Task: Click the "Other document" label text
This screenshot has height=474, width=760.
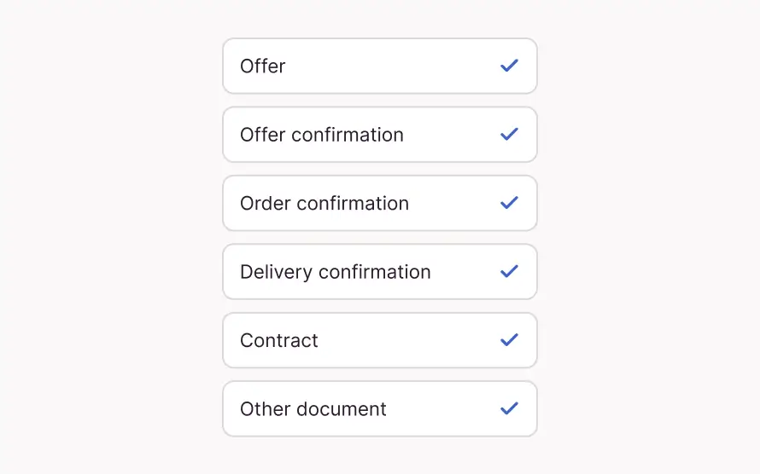Action: pyautogui.click(x=313, y=408)
